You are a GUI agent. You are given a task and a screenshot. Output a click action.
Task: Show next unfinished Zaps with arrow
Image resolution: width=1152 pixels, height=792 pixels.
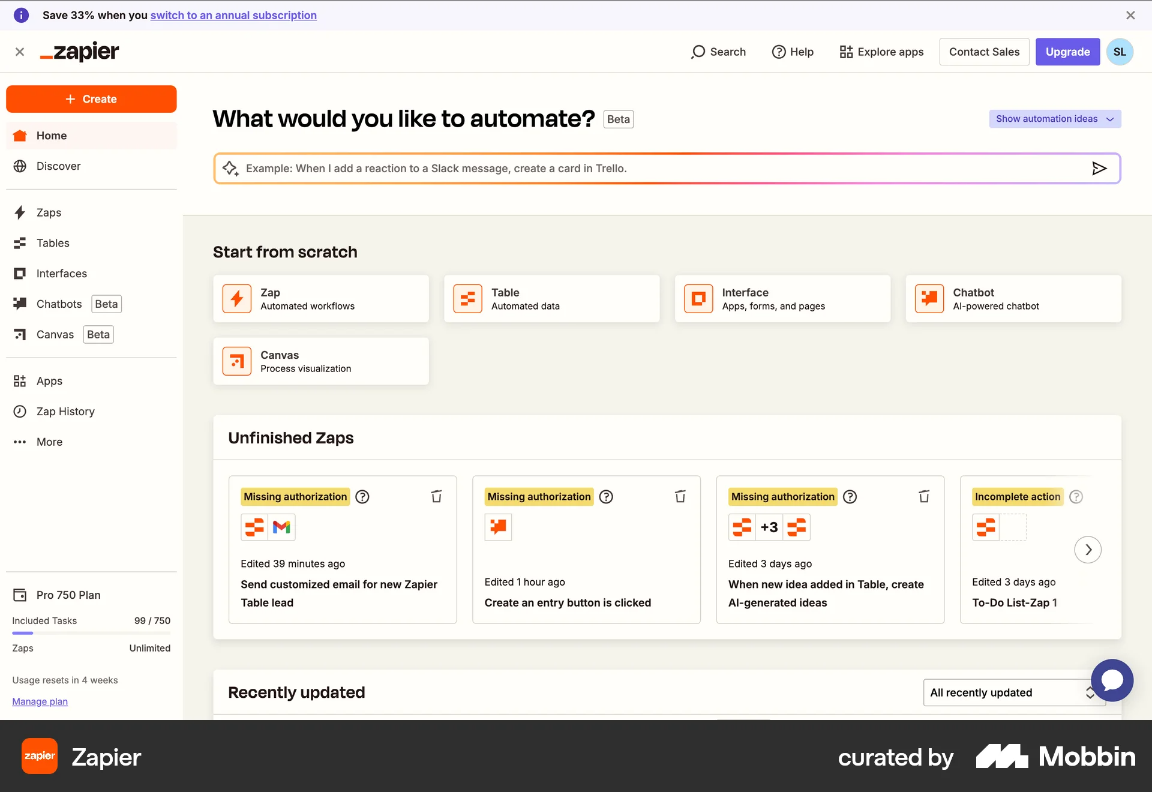point(1088,550)
